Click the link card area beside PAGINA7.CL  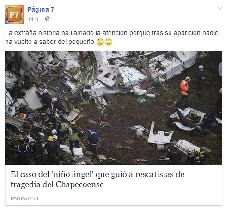(x=131, y=198)
